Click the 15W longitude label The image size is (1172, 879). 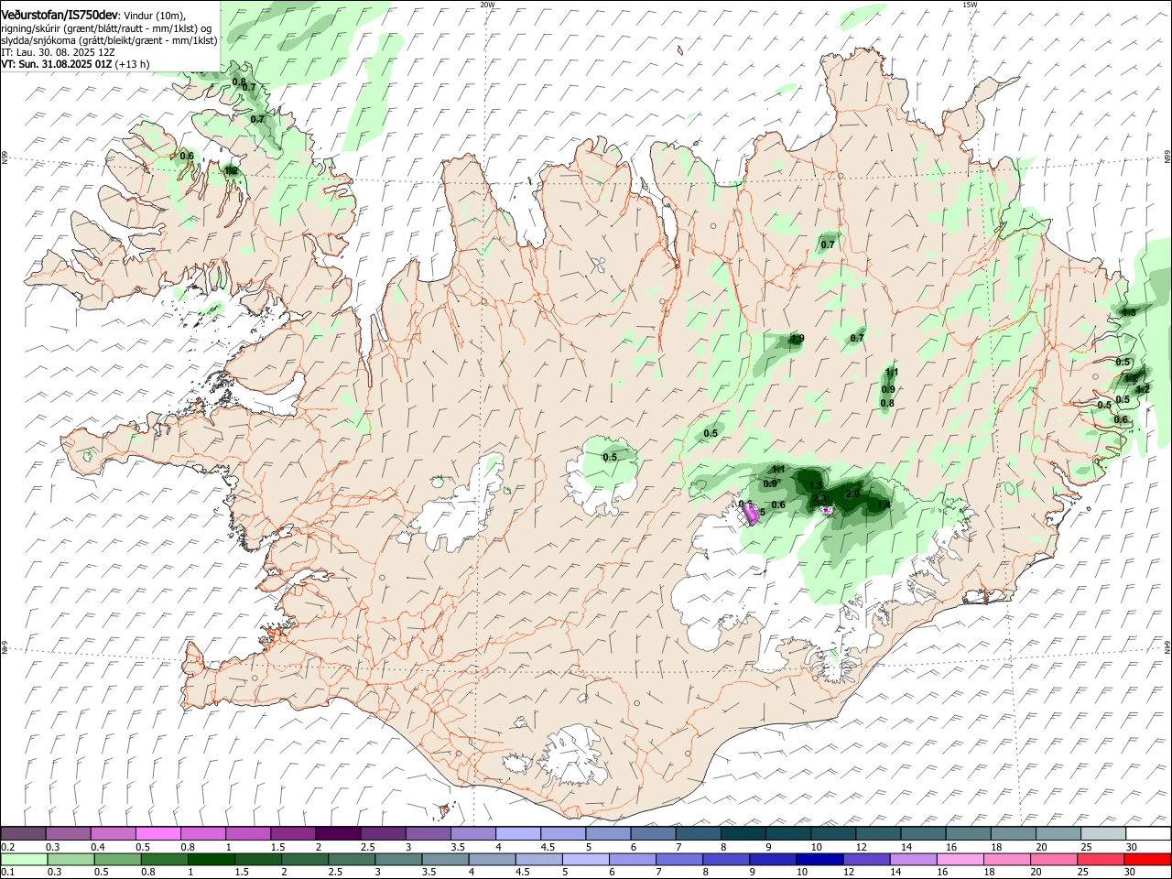pyautogui.click(x=970, y=5)
